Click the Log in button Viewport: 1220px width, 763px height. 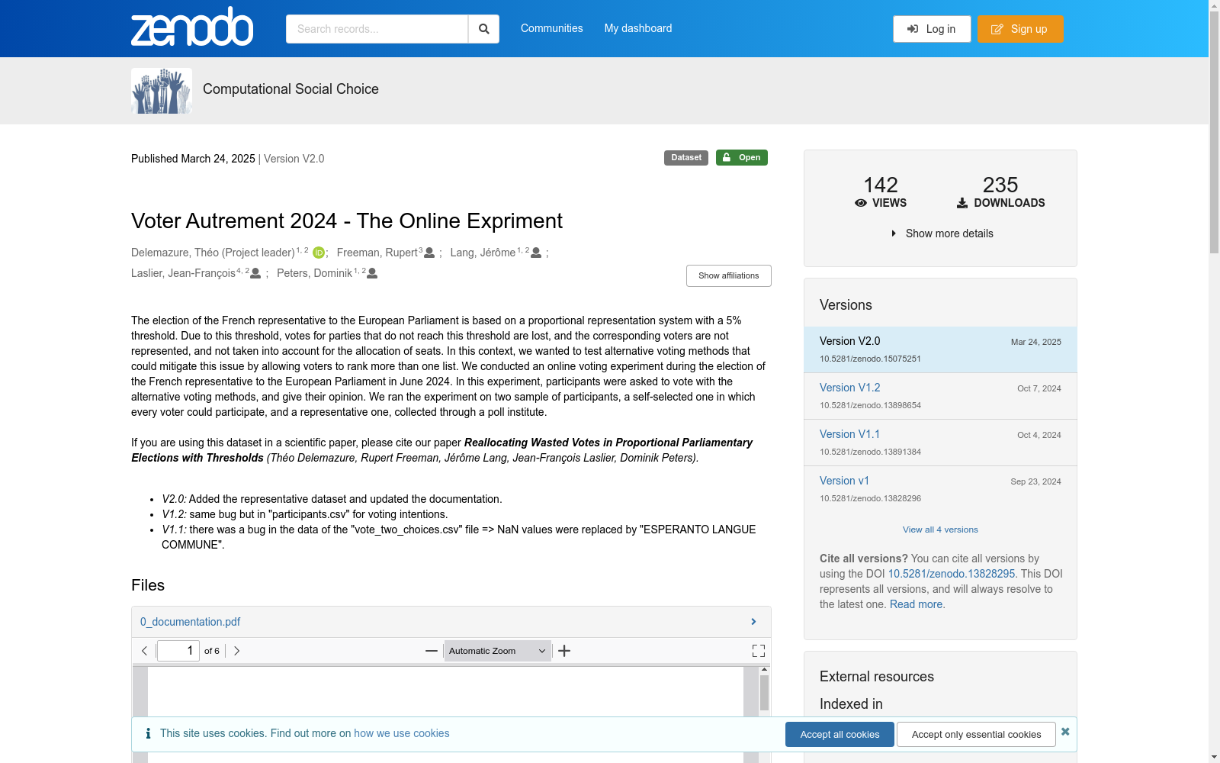coord(932,29)
